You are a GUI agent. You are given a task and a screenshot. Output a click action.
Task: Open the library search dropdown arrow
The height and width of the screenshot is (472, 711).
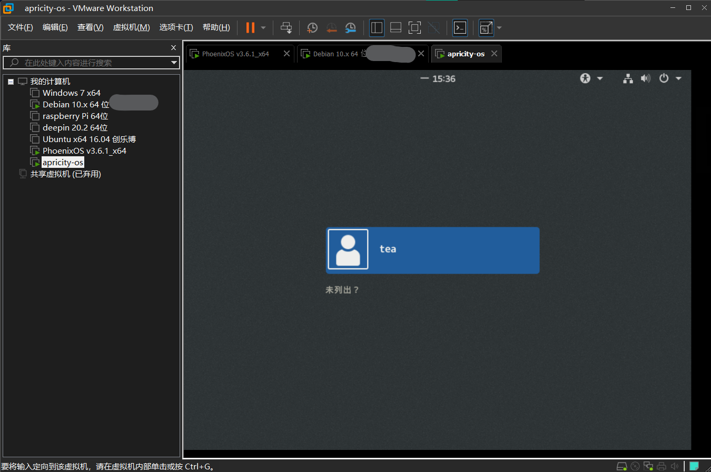point(174,63)
